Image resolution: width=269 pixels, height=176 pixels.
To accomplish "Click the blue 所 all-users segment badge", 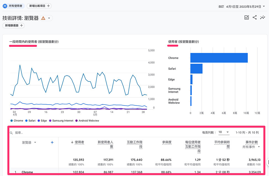I will pyautogui.click(x=5, y=6).
